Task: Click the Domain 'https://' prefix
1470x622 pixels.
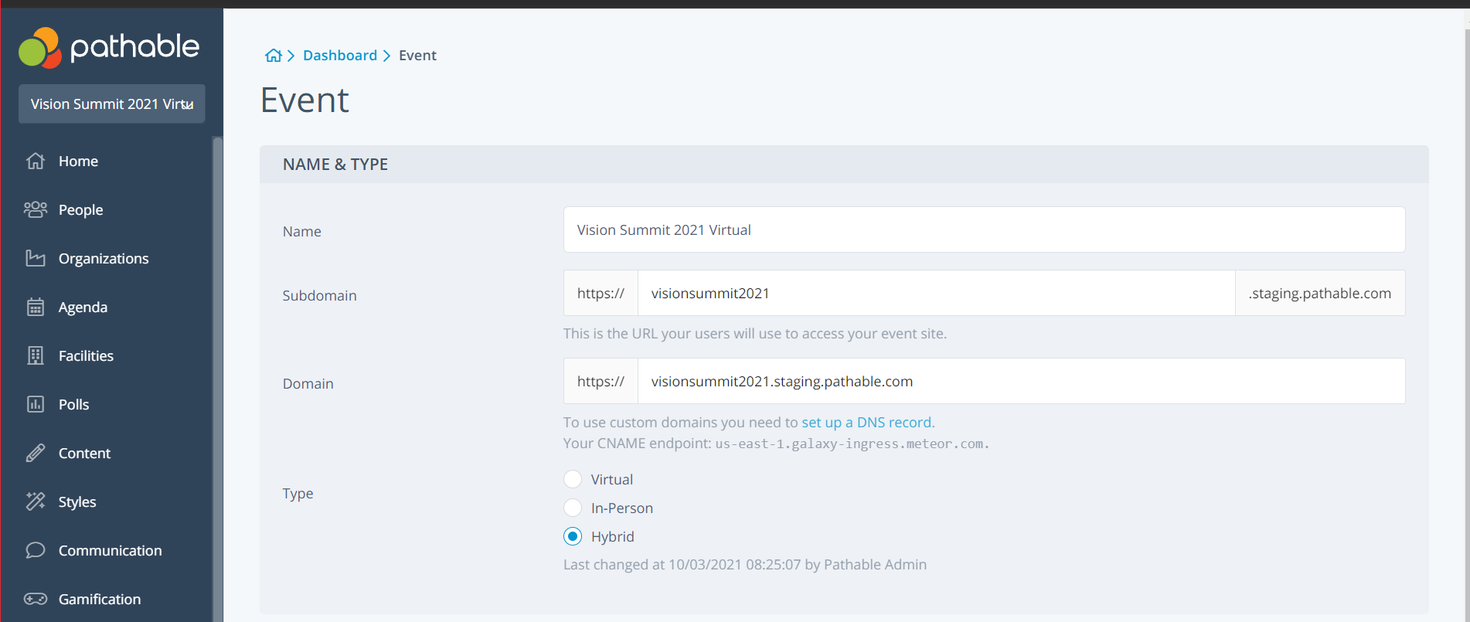Action: (x=601, y=381)
